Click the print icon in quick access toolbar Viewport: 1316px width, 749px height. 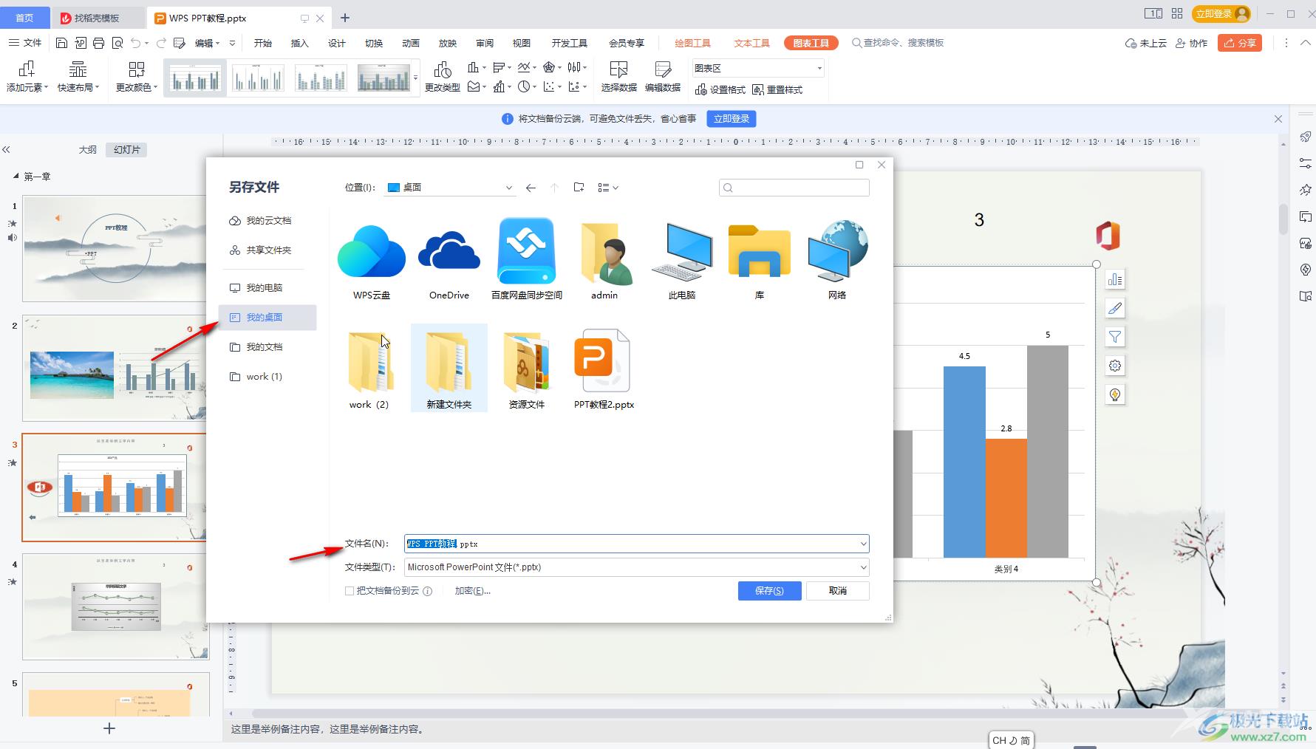(99, 43)
